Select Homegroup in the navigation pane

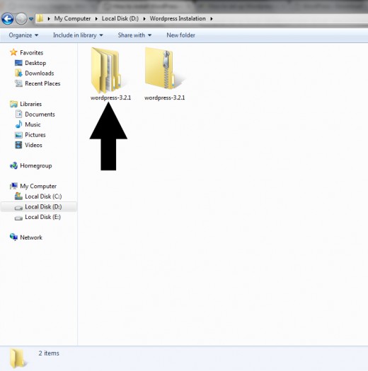pos(36,165)
